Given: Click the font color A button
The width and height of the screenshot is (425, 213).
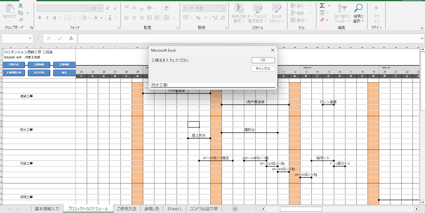Looking at the screenshot, I should 96,18.
